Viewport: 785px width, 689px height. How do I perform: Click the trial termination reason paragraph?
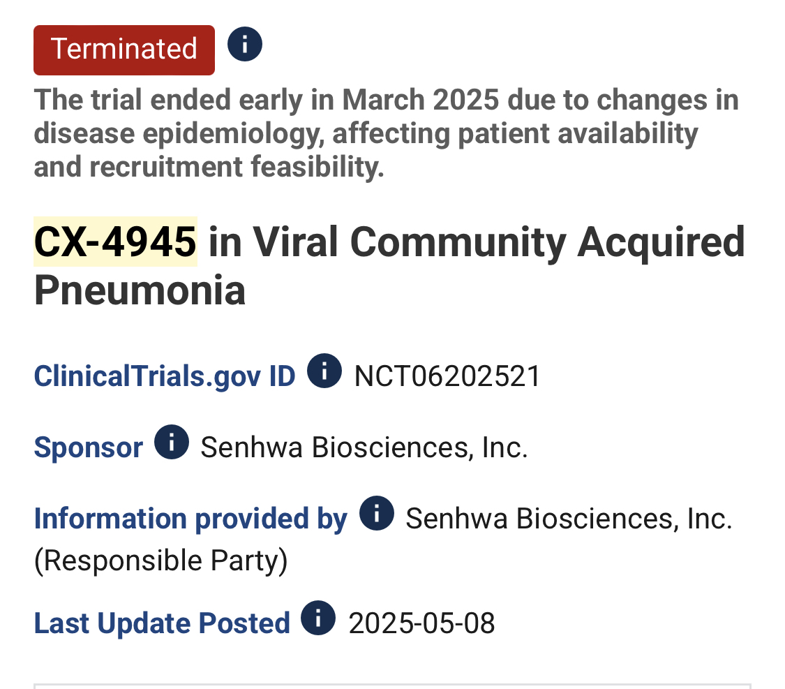pos(386,133)
